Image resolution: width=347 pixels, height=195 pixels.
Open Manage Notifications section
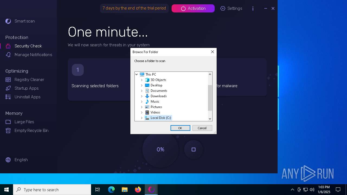(x=33, y=55)
